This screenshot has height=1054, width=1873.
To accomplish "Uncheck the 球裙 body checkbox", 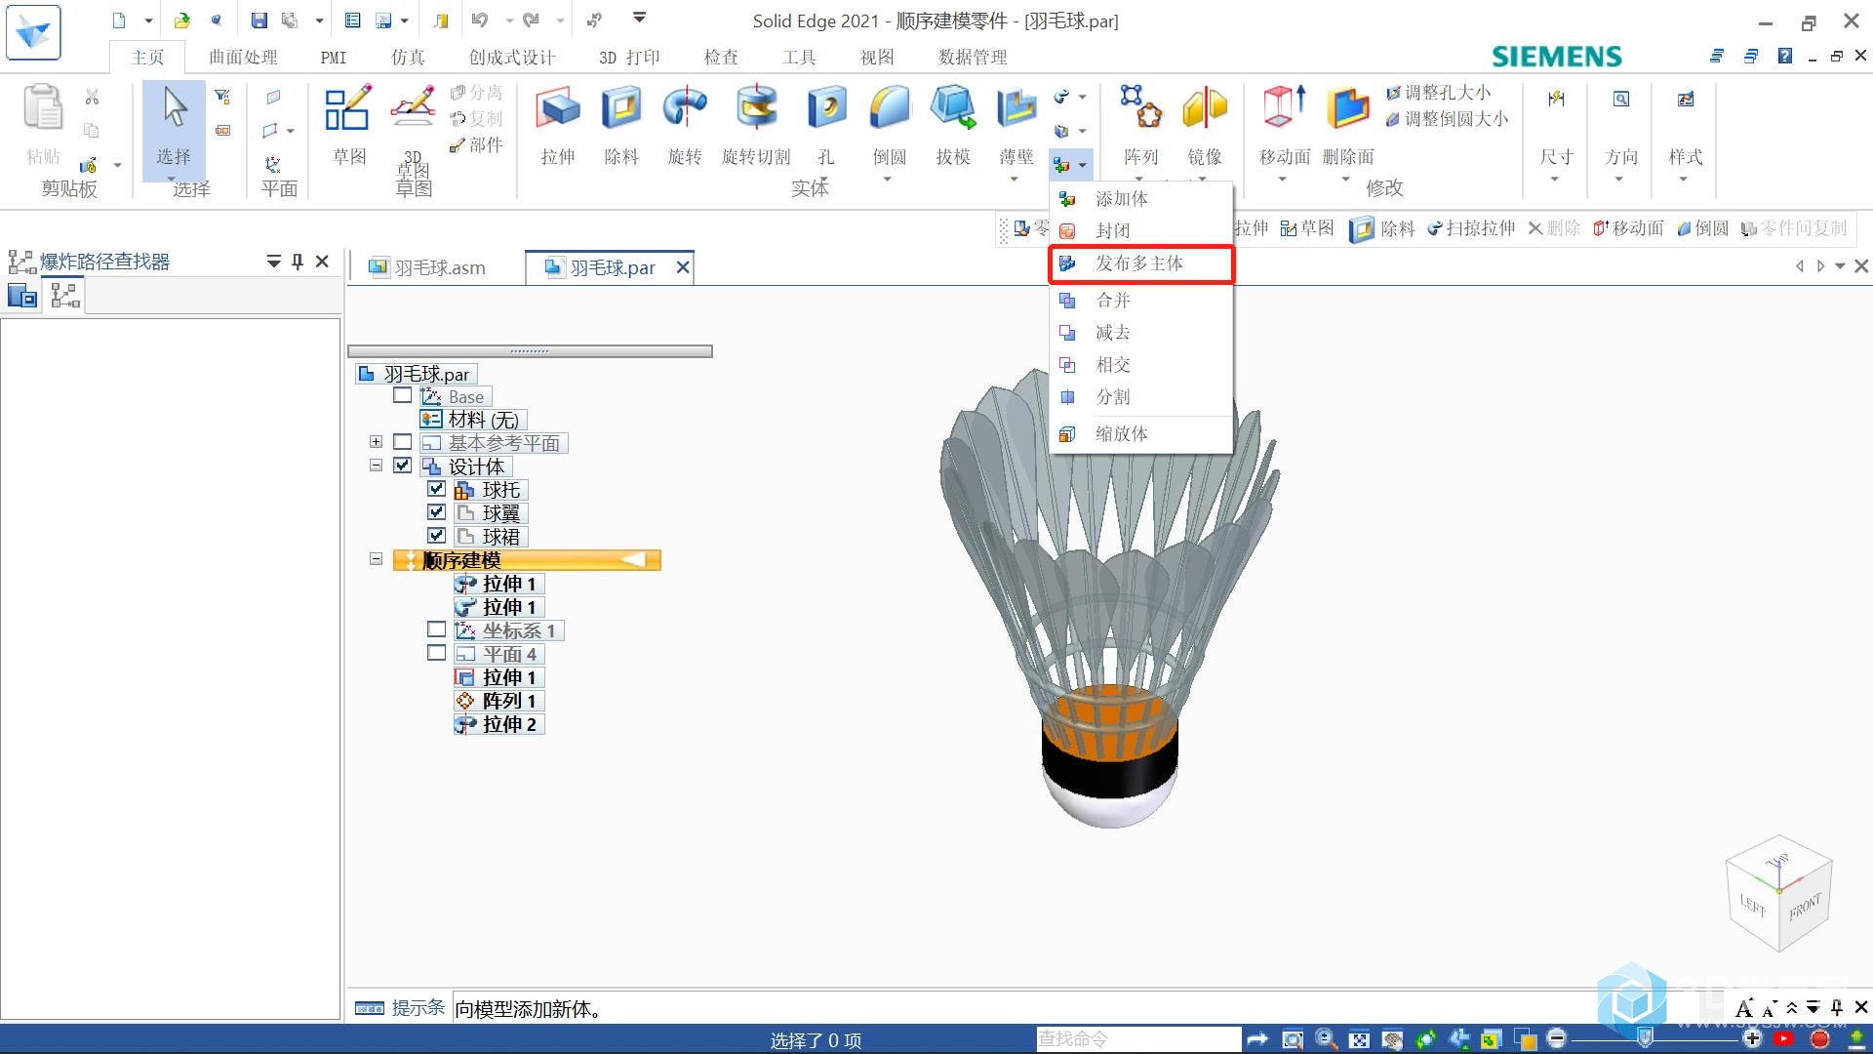I will 436,536.
